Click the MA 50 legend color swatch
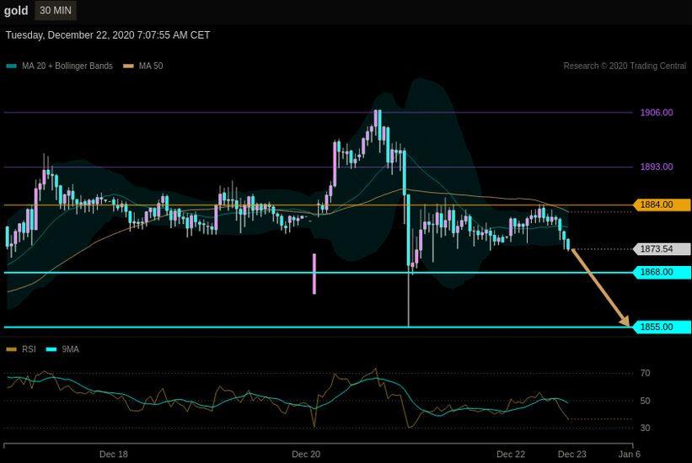 (x=128, y=67)
